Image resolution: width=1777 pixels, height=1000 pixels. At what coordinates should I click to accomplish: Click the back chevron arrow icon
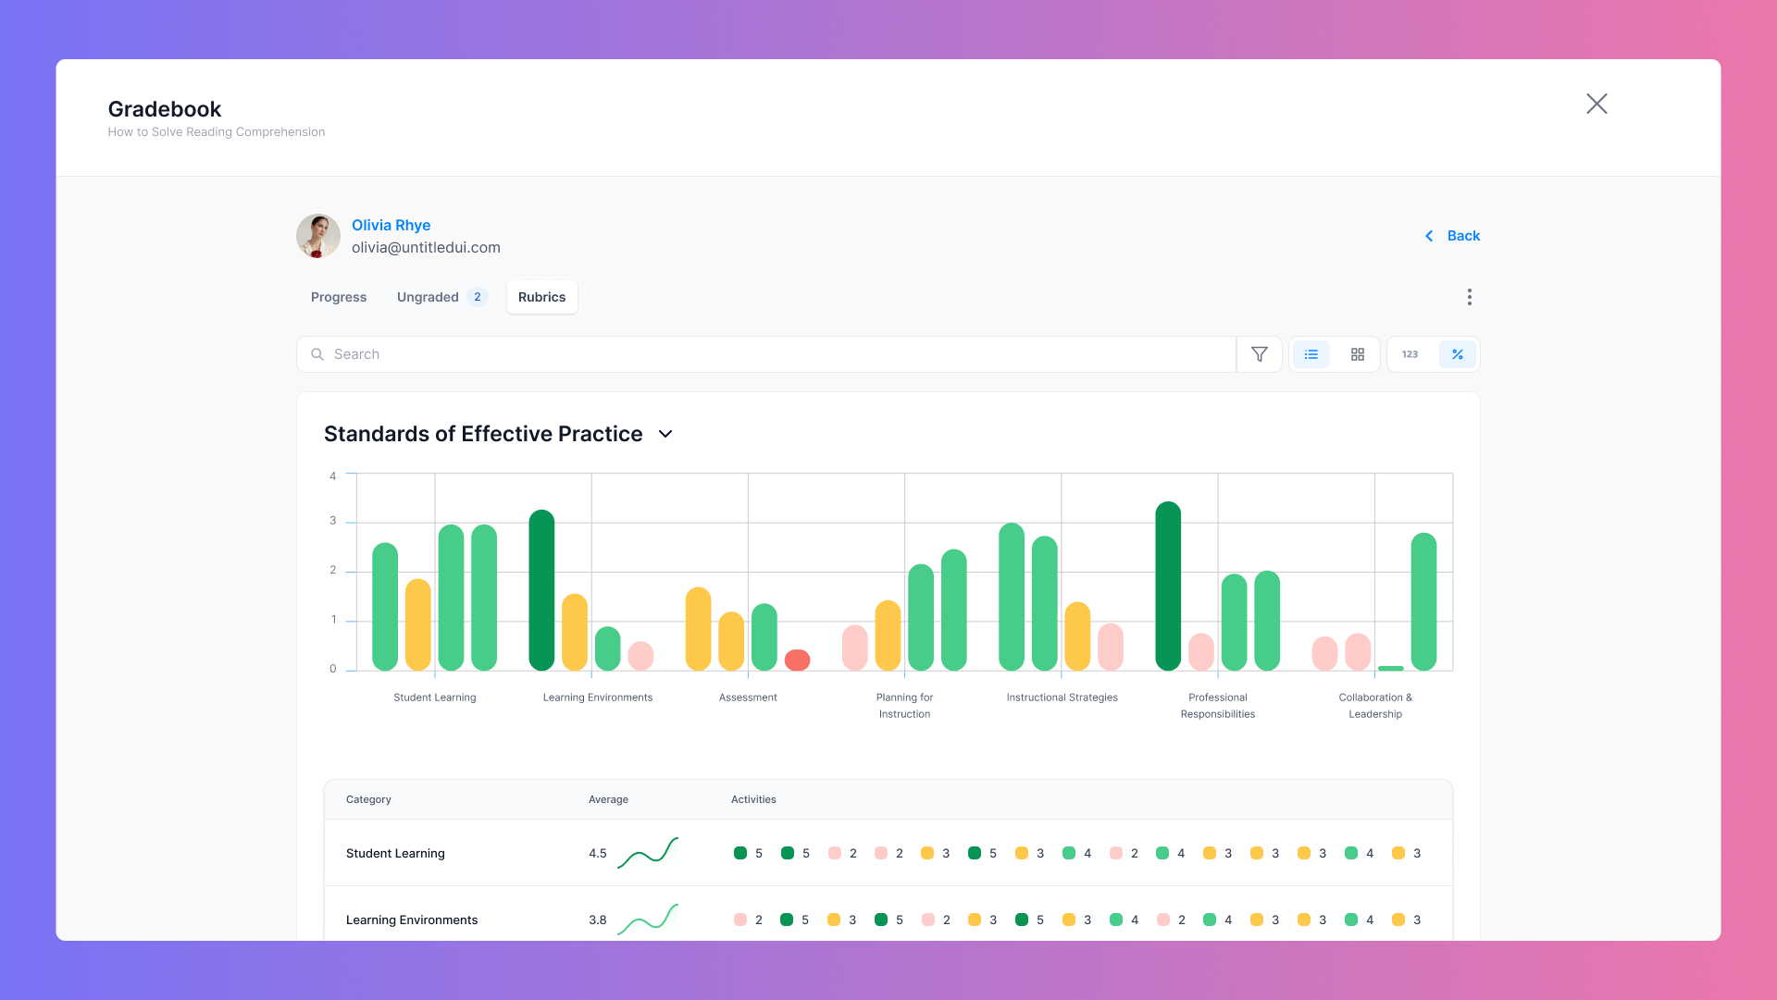[1429, 236]
